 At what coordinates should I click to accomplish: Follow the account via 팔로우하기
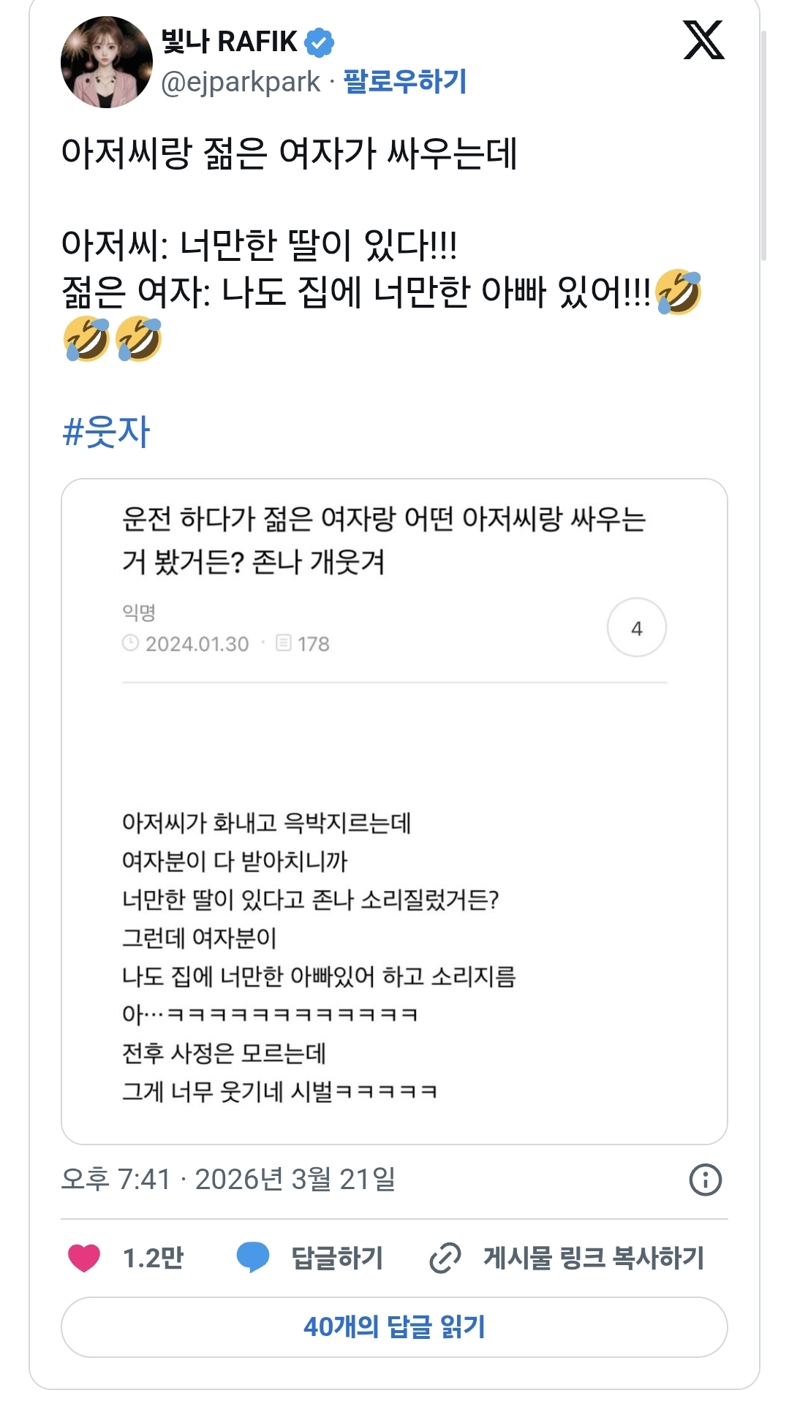point(405,81)
